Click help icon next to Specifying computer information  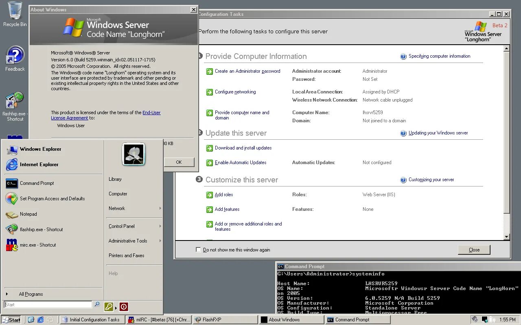click(403, 56)
